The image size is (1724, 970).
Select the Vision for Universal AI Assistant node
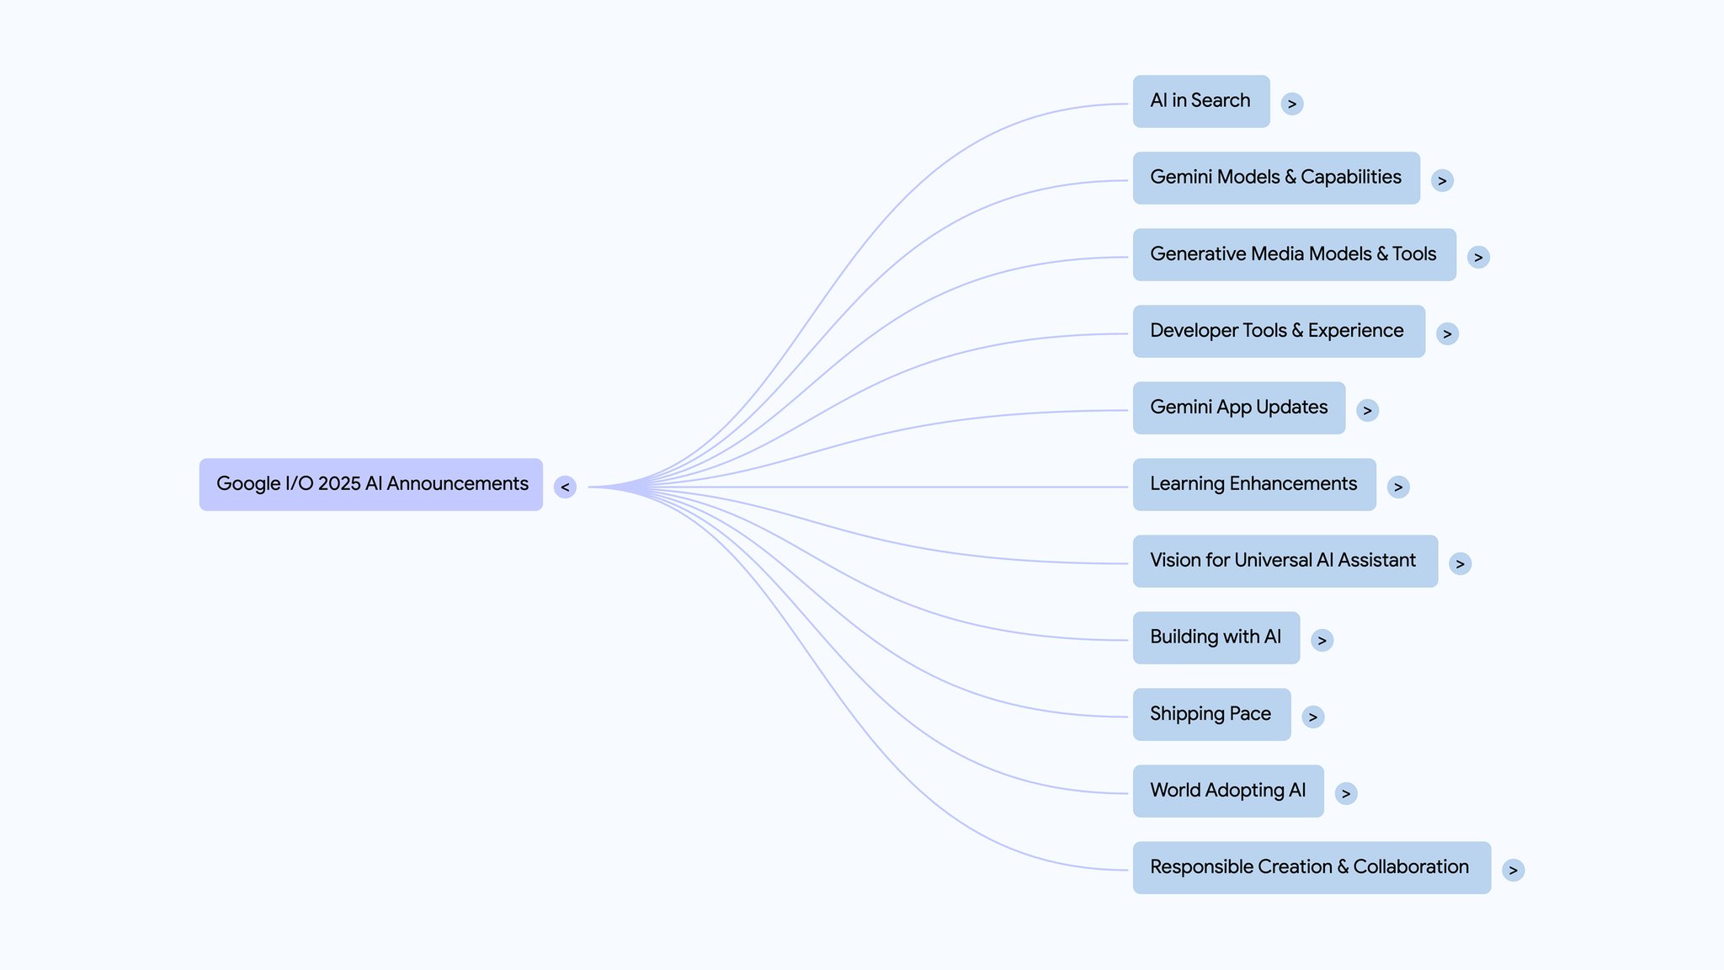pyautogui.click(x=1285, y=561)
